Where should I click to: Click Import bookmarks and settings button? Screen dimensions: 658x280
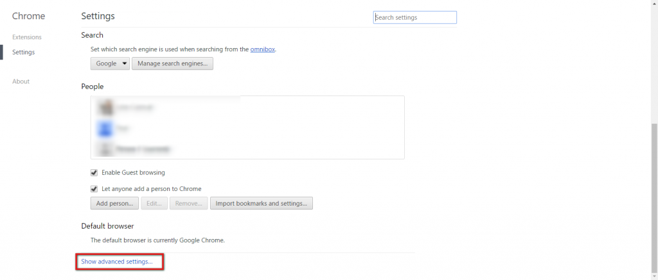[x=262, y=203]
